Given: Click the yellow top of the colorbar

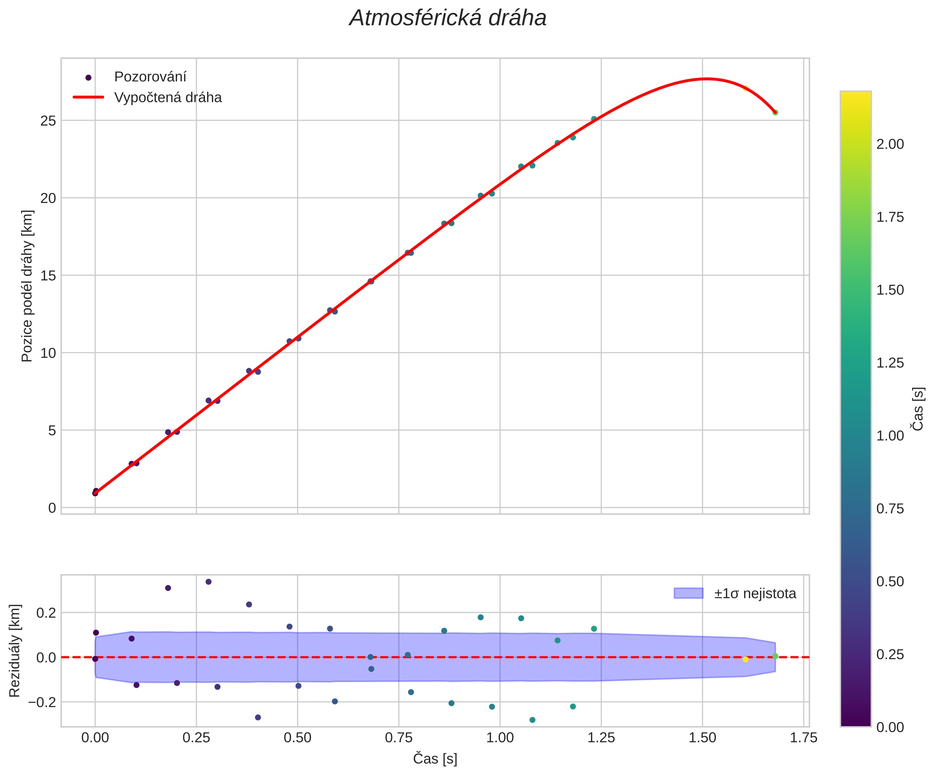Looking at the screenshot, I should 855,96.
